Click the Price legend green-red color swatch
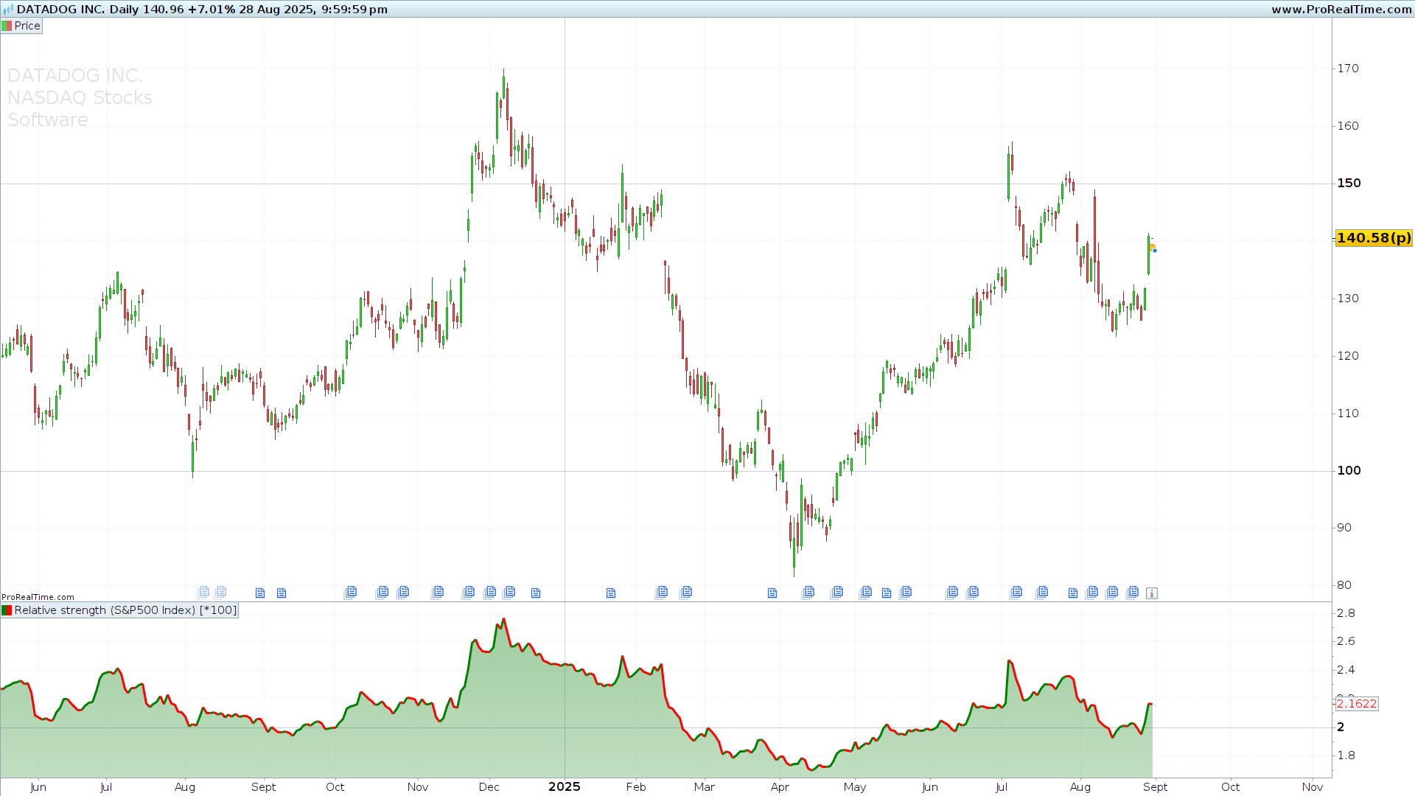The width and height of the screenshot is (1415, 796). (7, 26)
